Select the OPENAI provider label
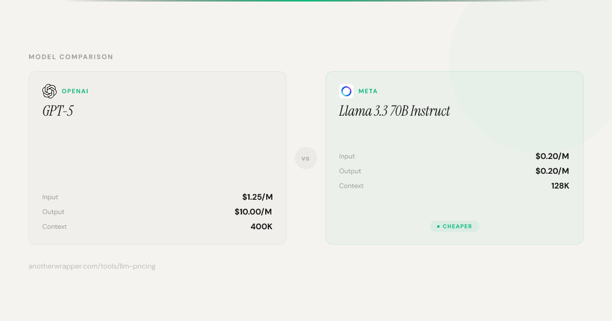This screenshot has height=321, width=612. [x=75, y=91]
